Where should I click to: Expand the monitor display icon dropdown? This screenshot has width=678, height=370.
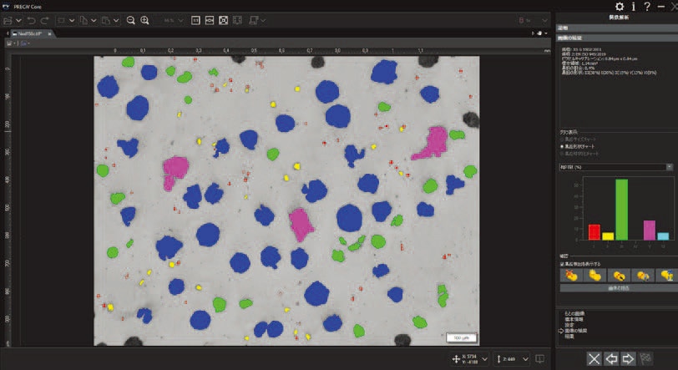pyautogui.click(x=263, y=20)
